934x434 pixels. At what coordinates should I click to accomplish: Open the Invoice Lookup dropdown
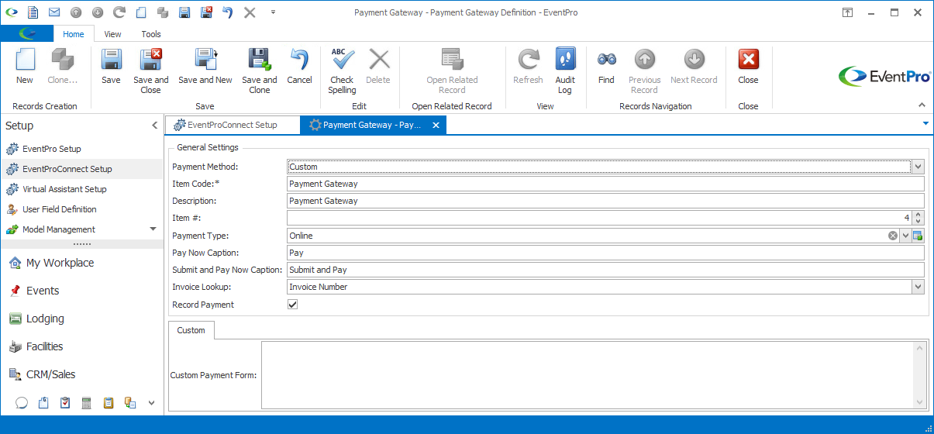pos(918,287)
